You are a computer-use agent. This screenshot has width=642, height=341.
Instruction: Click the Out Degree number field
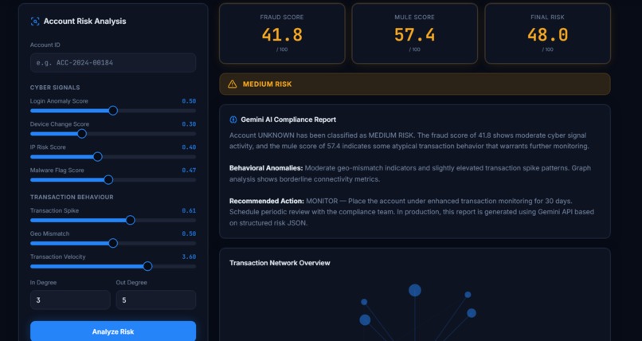point(156,300)
